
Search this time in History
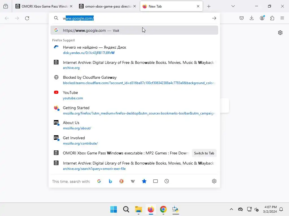click(x=167, y=181)
